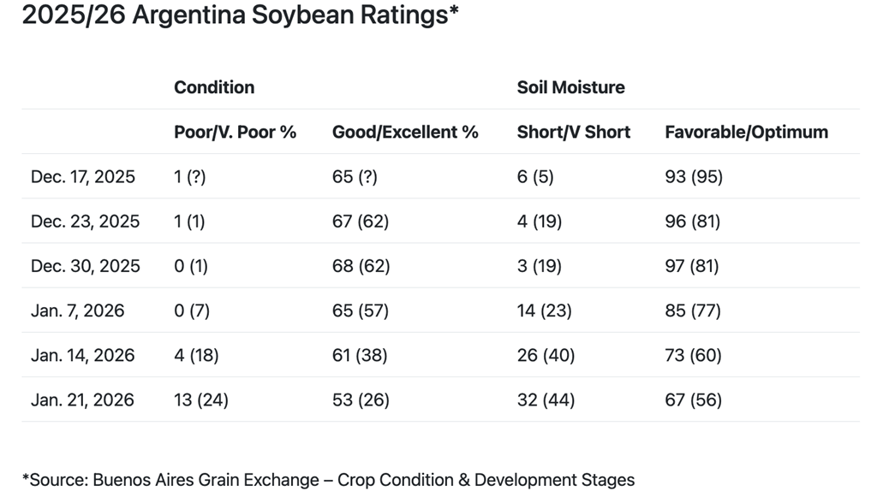Click the "Good/Excellent %" column header
The width and height of the screenshot is (877, 497).
pyautogui.click(x=405, y=132)
